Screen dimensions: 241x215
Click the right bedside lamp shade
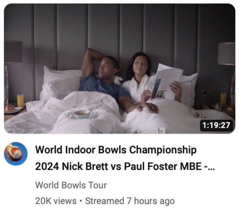point(226,54)
